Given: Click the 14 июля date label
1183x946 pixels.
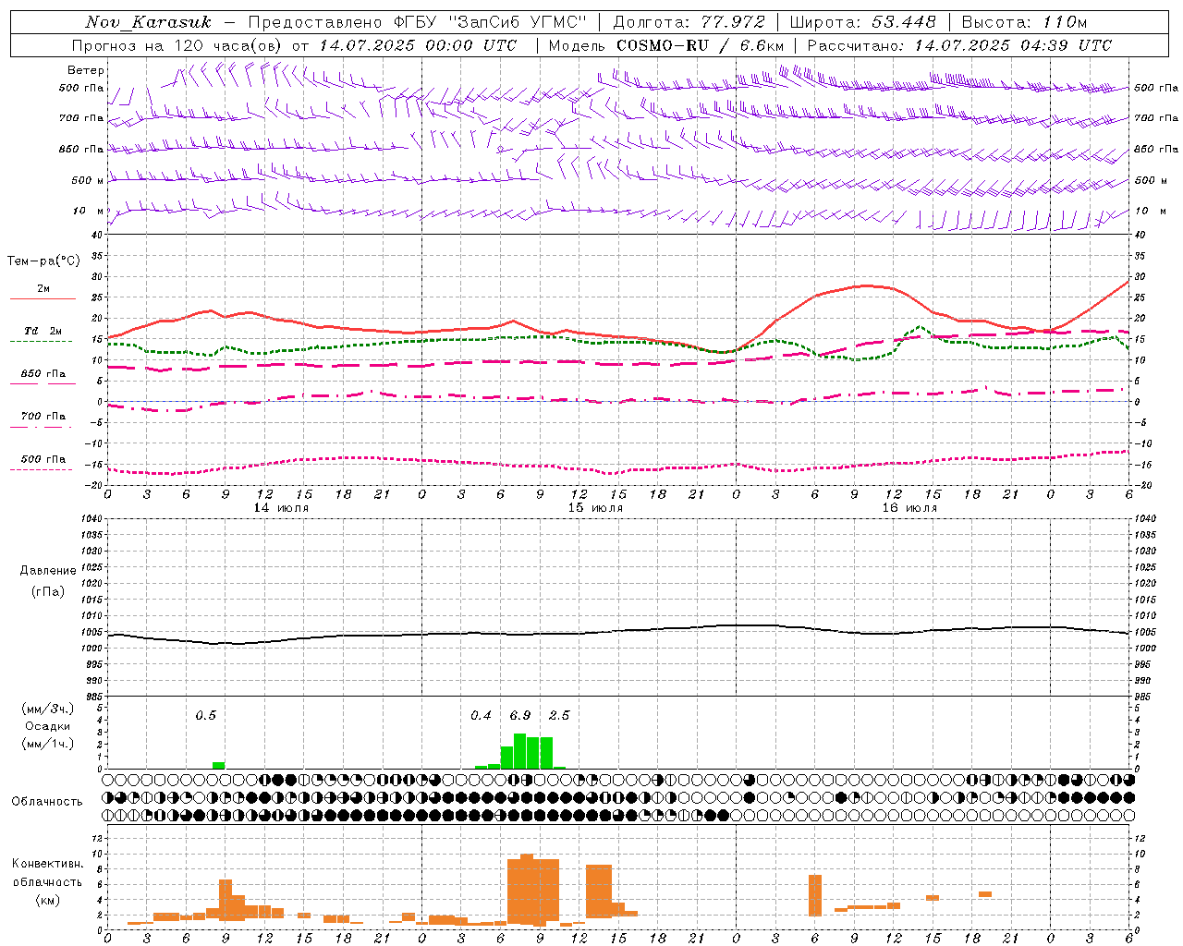Looking at the screenshot, I should [281, 508].
